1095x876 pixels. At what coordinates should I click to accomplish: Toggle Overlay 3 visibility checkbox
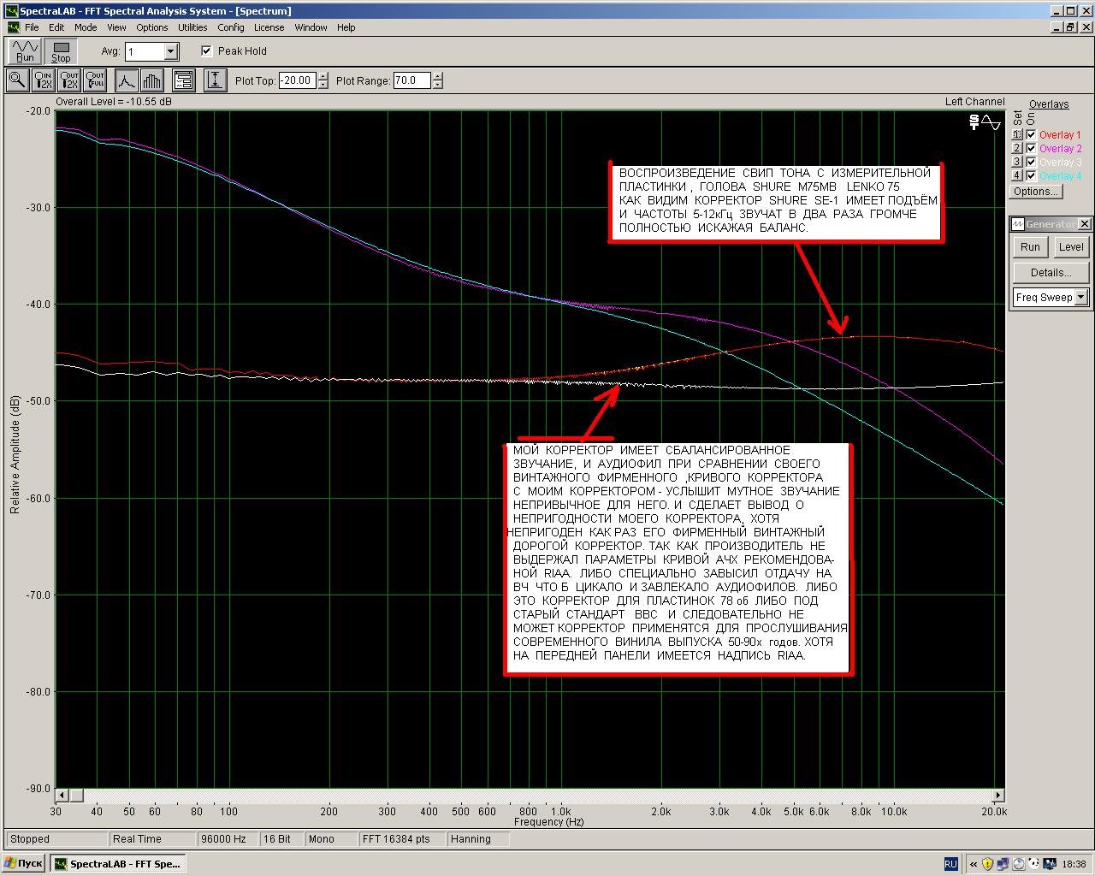coord(1031,163)
